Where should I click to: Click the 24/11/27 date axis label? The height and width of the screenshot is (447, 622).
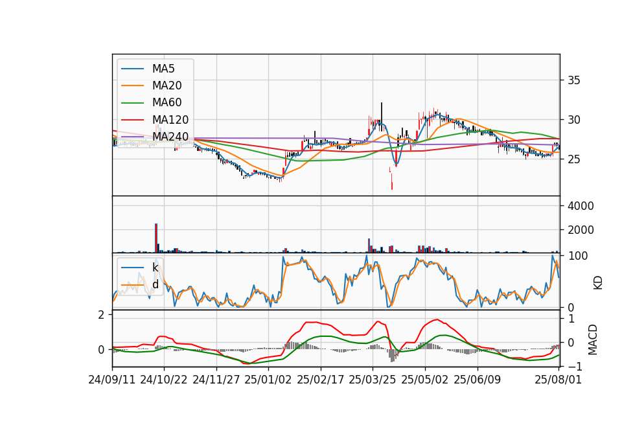(x=216, y=380)
